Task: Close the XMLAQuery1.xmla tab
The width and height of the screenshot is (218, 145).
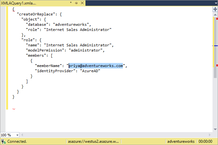Action: click(x=81, y=3)
